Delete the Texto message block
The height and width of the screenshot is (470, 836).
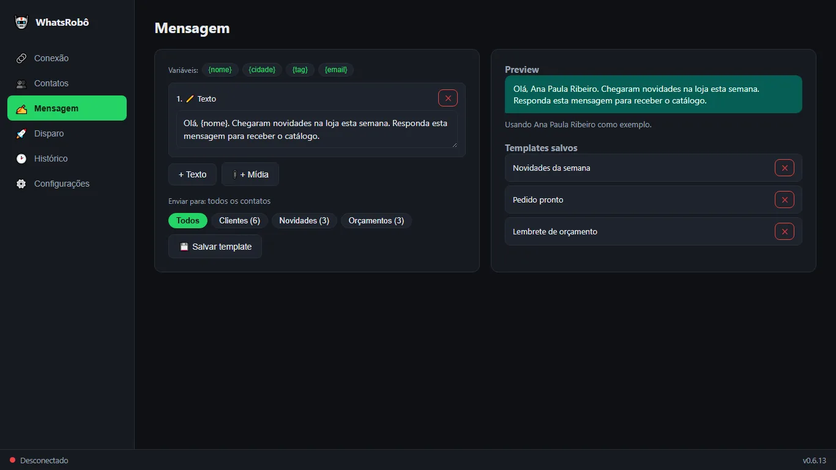point(448,98)
